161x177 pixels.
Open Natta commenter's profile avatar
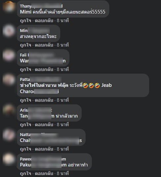tap(9, 135)
